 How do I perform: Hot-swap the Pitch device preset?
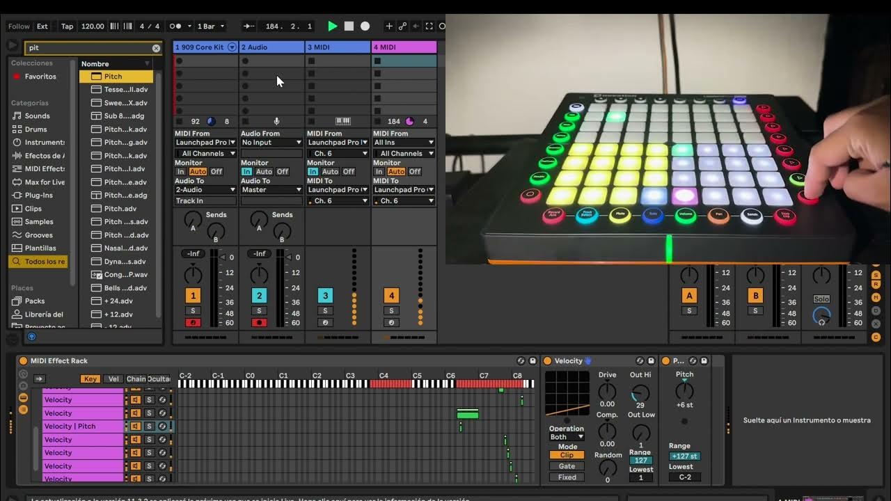[x=693, y=361]
